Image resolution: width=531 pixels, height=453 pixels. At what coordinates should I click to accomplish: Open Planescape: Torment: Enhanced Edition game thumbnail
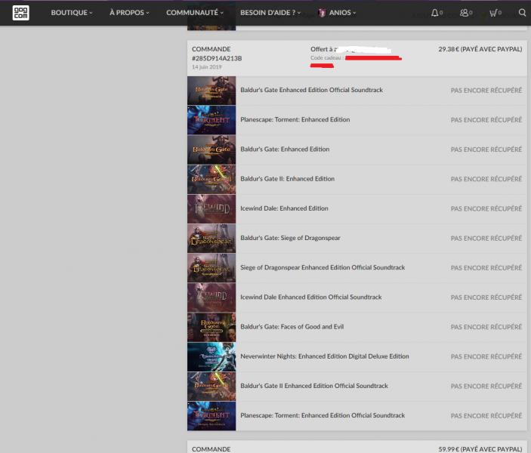pos(211,120)
